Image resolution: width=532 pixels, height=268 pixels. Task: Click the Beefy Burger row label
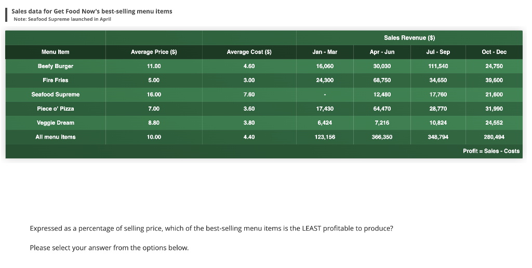point(56,66)
